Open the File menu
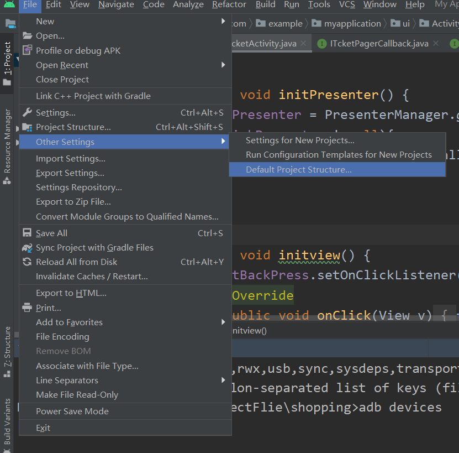 click(30, 4)
